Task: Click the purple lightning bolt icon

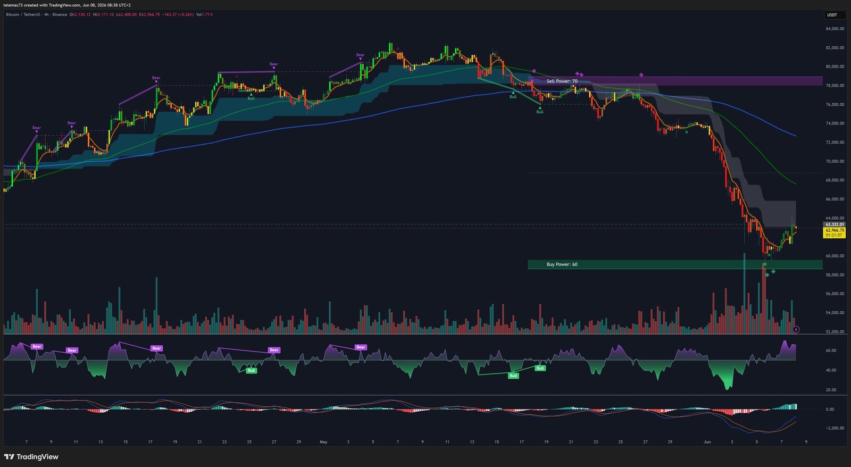Action: point(796,329)
